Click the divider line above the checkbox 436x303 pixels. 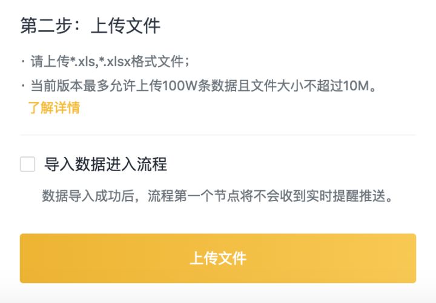click(218, 135)
